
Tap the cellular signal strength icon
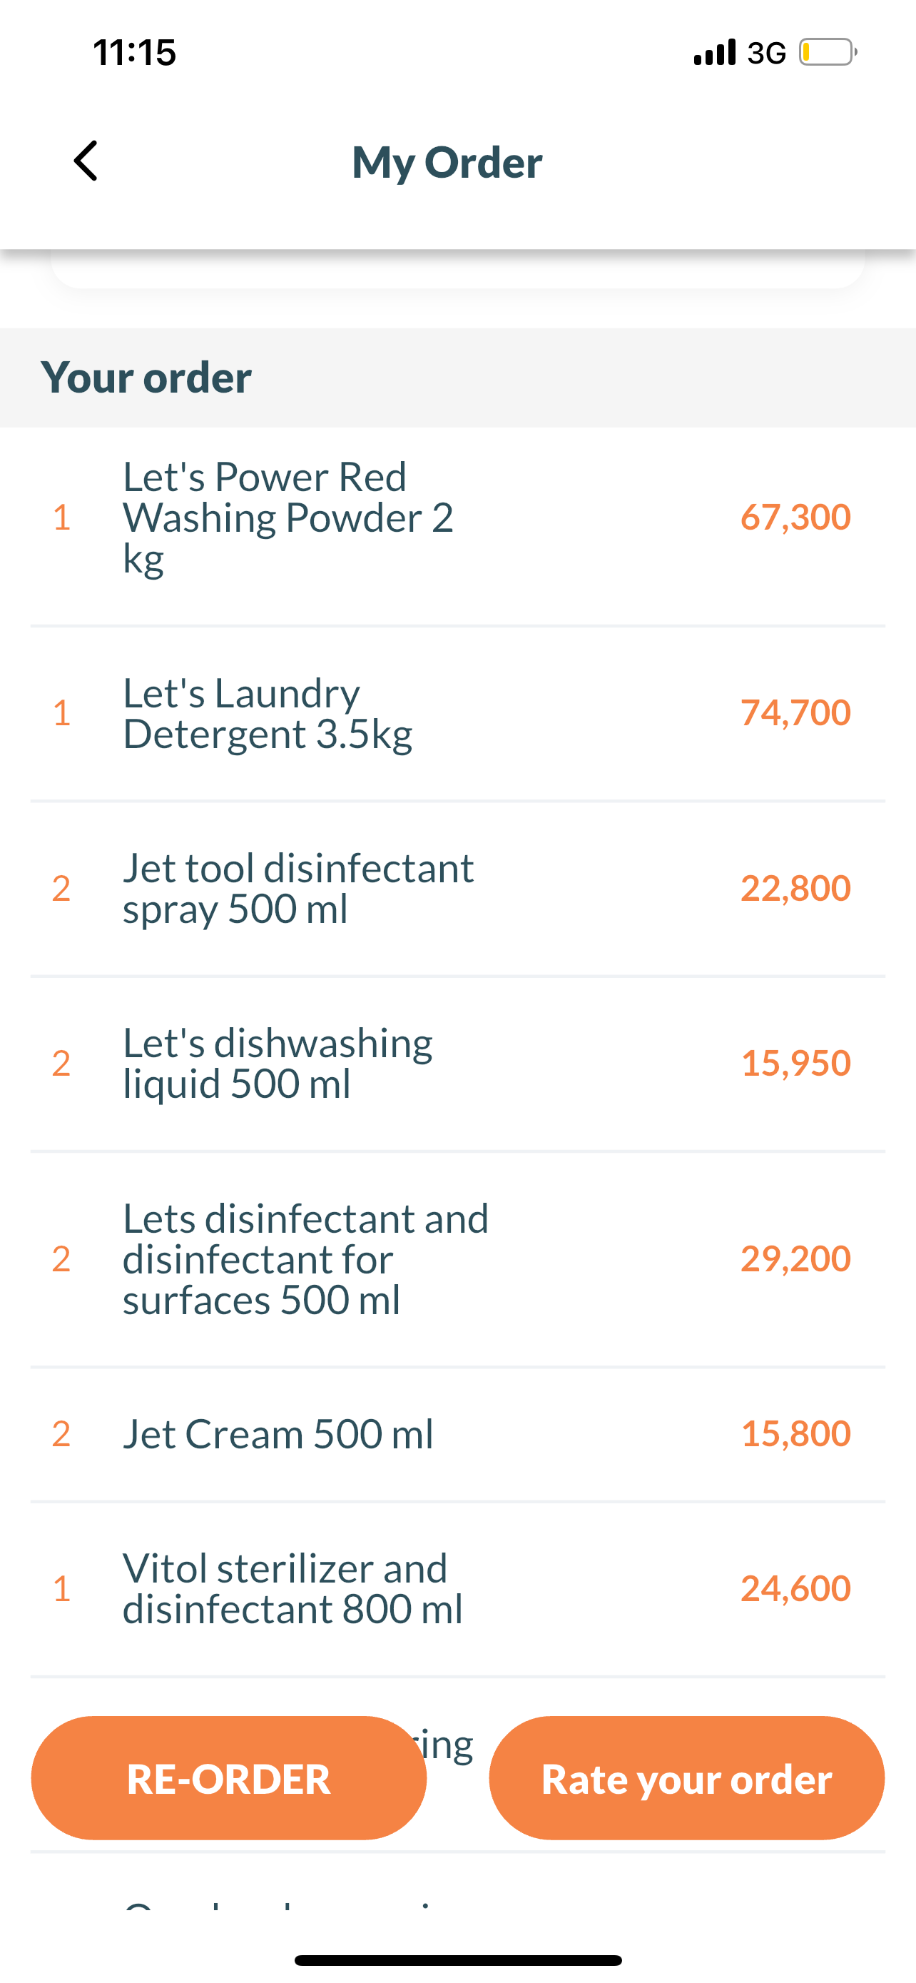pos(713,52)
